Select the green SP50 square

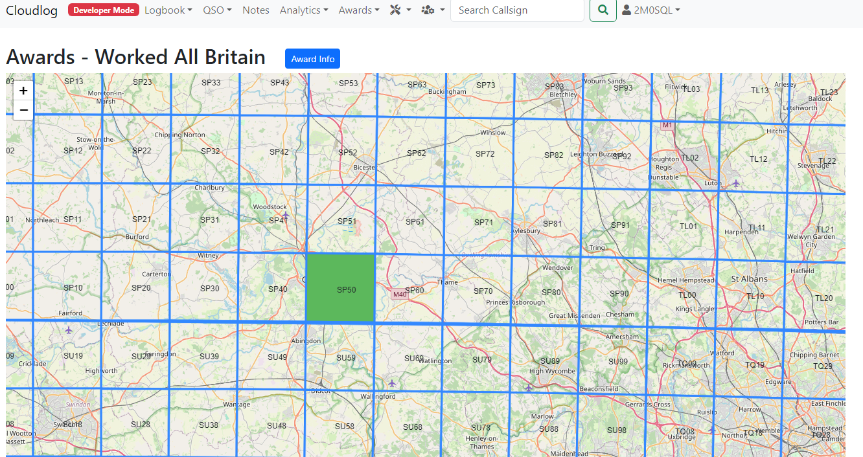(x=341, y=287)
